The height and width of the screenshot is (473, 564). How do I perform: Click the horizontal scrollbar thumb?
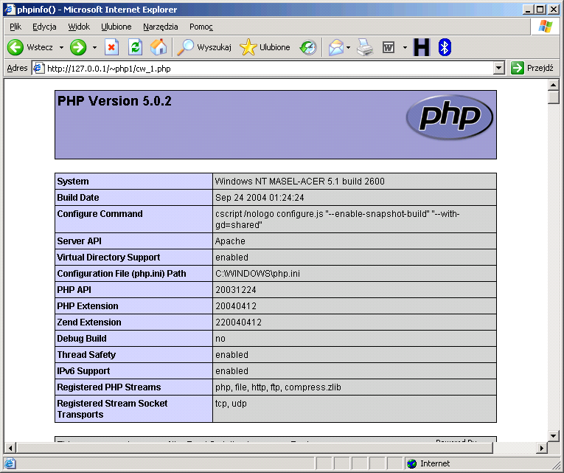pos(254,448)
